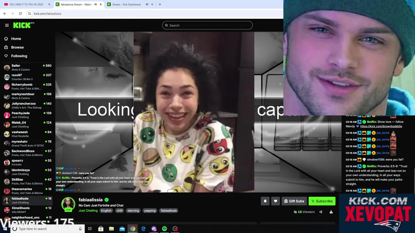Viewport: 415px width, 233px height.
Task: Open Sk8Bae channel in sidebar
Action: pyautogui.click(x=28, y=181)
